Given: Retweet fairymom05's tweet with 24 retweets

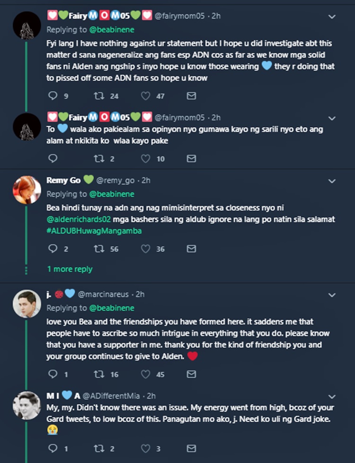Looking at the screenshot, I should coord(100,96).
